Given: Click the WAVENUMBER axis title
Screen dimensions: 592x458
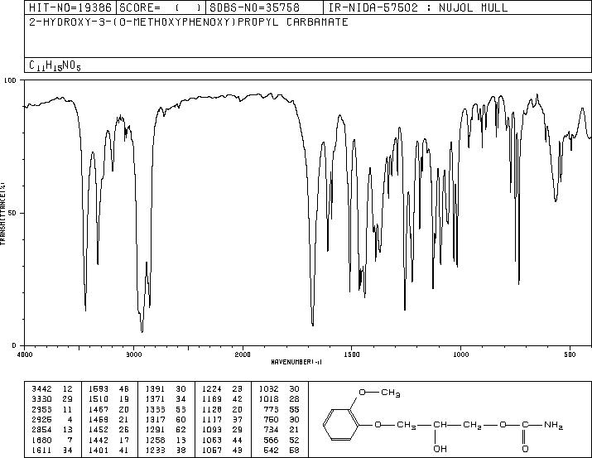Looking at the screenshot, I should coord(296,362).
